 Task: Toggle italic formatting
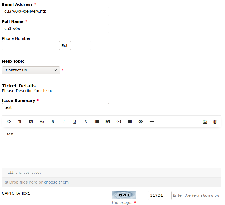tap(64, 121)
